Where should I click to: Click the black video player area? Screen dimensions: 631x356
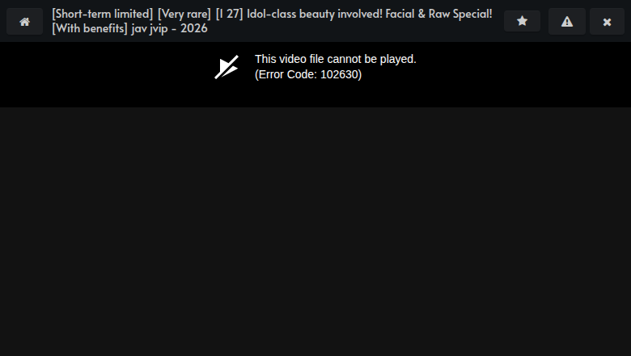pos(315,74)
